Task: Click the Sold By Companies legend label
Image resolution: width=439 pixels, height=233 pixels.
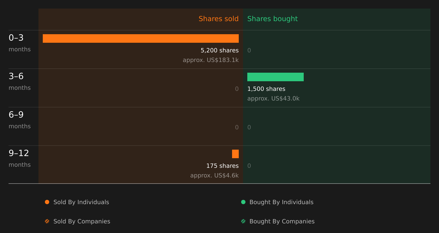Action: [82, 222]
